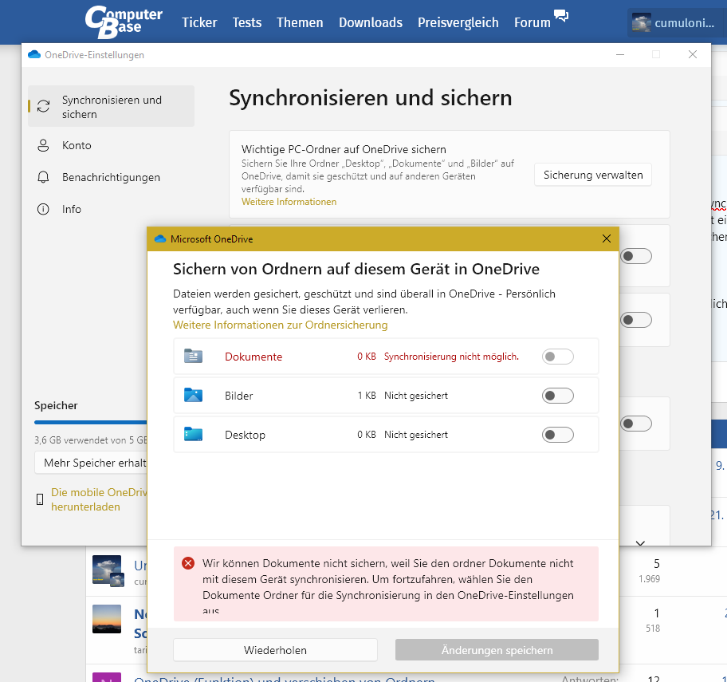Screen dimensions: 727x682
Task: Open Preisvergleich in ComputerBase menu
Action: pos(458,22)
